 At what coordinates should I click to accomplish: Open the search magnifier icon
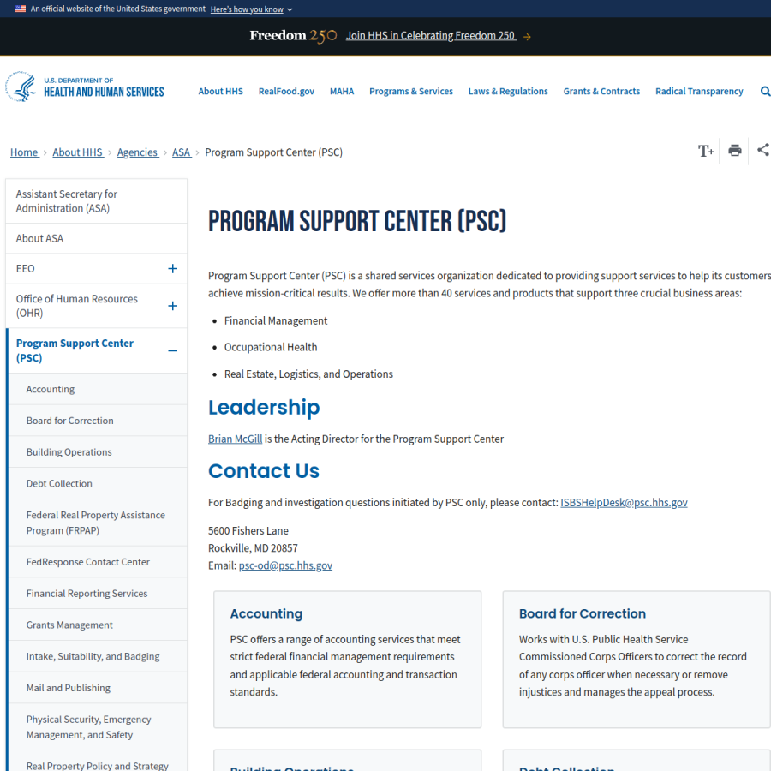[765, 92]
